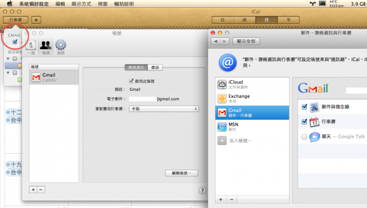This screenshot has height=208, width=367.
Task: Click the calendar 17 icon
Action: pyautogui.click(x=314, y=122)
